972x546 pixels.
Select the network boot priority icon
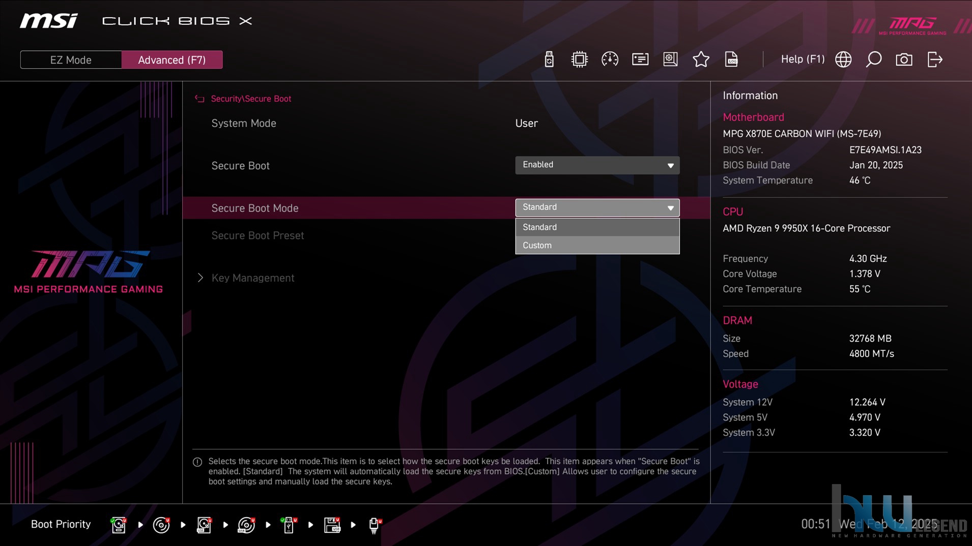click(x=375, y=525)
